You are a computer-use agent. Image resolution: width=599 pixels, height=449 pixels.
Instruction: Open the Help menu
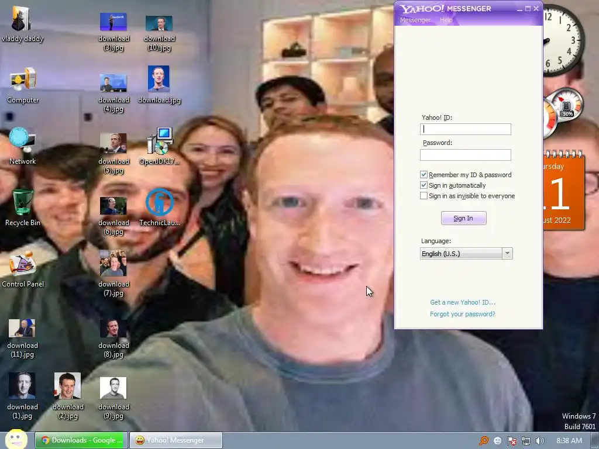[446, 20]
